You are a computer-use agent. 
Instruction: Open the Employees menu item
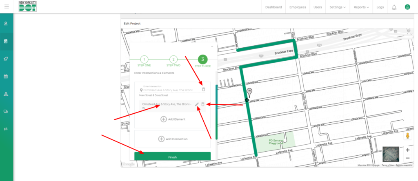[x=298, y=7]
